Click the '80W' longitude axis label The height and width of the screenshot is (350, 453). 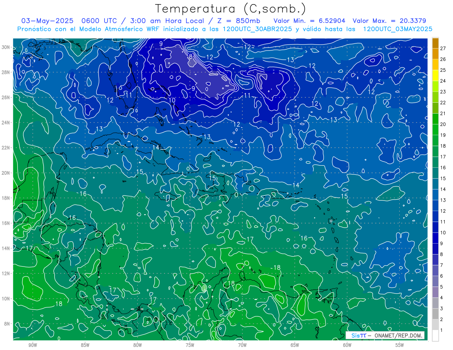click(x=138, y=345)
